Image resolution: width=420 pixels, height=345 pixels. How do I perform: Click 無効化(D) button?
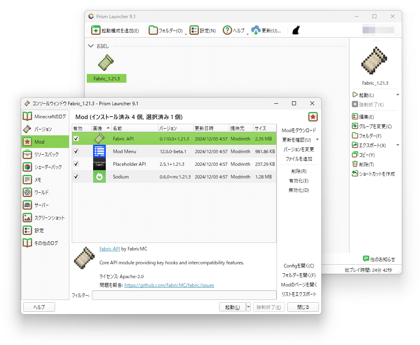point(299,190)
